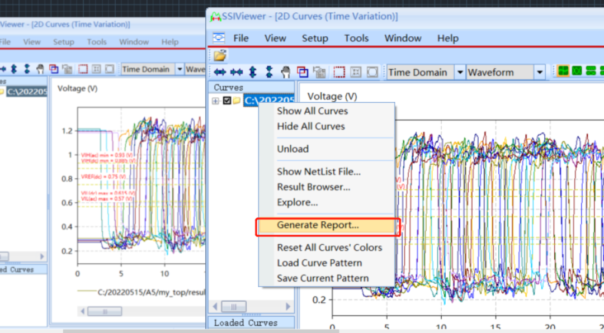Viewport: 604px width, 333px height.
Task: Click gray rounded frame icon in background window
Action: pos(110,69)
